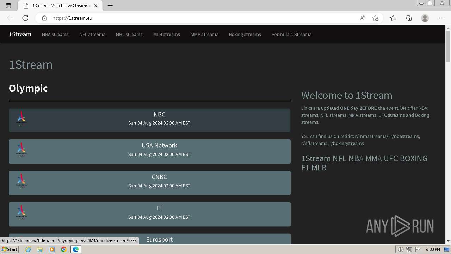Open the NHL streams menu item
The height and width of the screenshot is (254, 451).
[x=129, y=34]
